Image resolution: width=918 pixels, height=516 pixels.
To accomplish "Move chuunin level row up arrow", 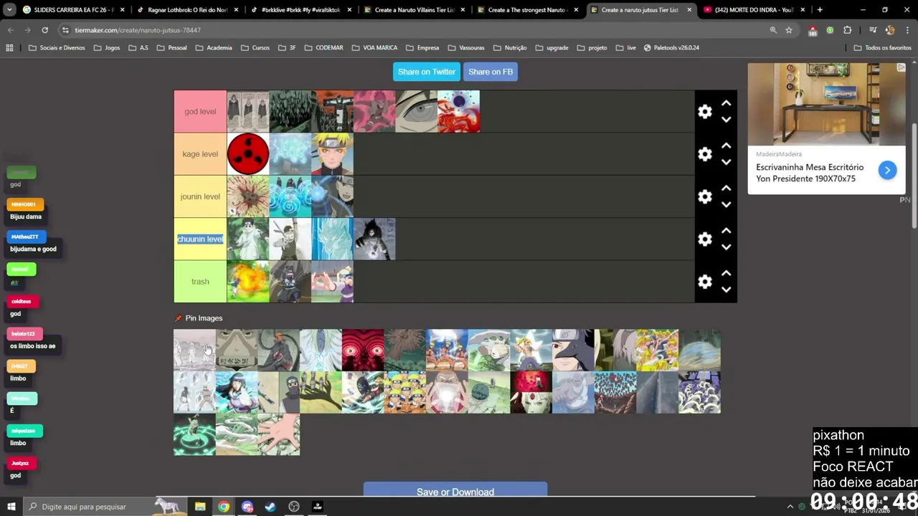I will 726,231.
